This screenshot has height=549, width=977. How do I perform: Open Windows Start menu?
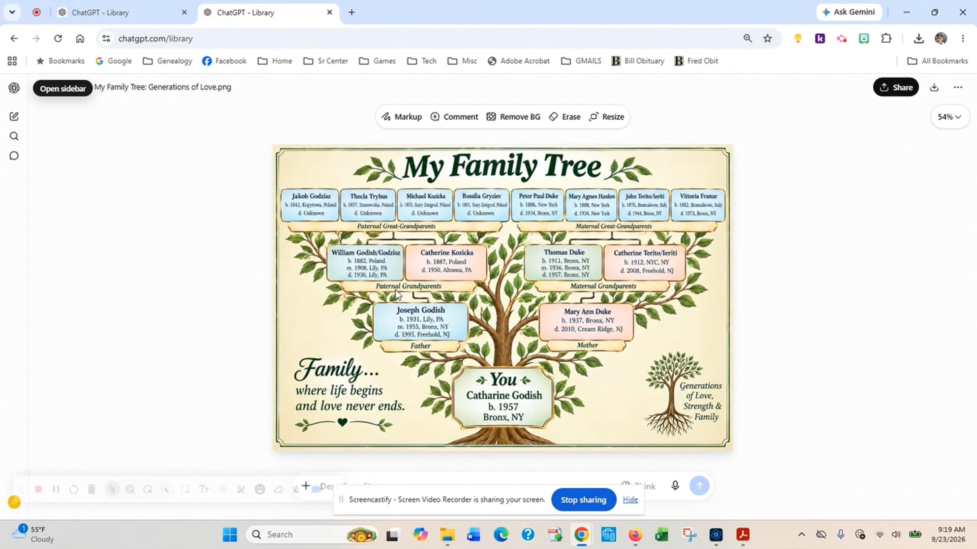[x=230, y=534]
